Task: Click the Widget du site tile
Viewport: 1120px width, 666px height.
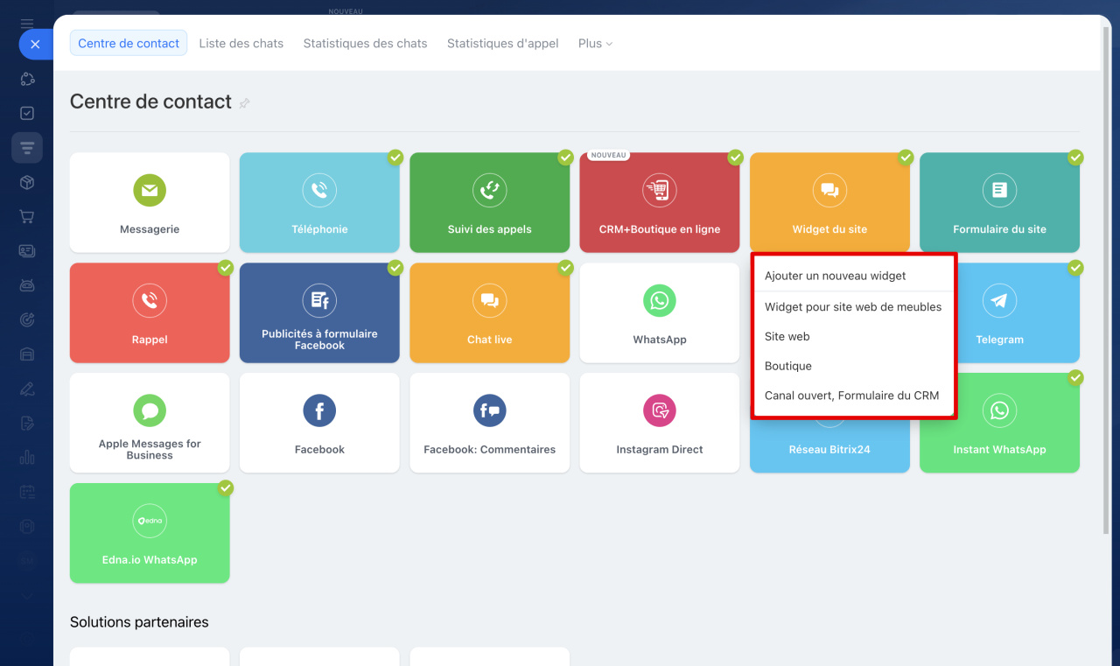Action: 829,203
